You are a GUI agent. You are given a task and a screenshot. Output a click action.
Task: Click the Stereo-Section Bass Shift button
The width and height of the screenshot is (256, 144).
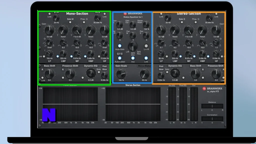(195, 66)
